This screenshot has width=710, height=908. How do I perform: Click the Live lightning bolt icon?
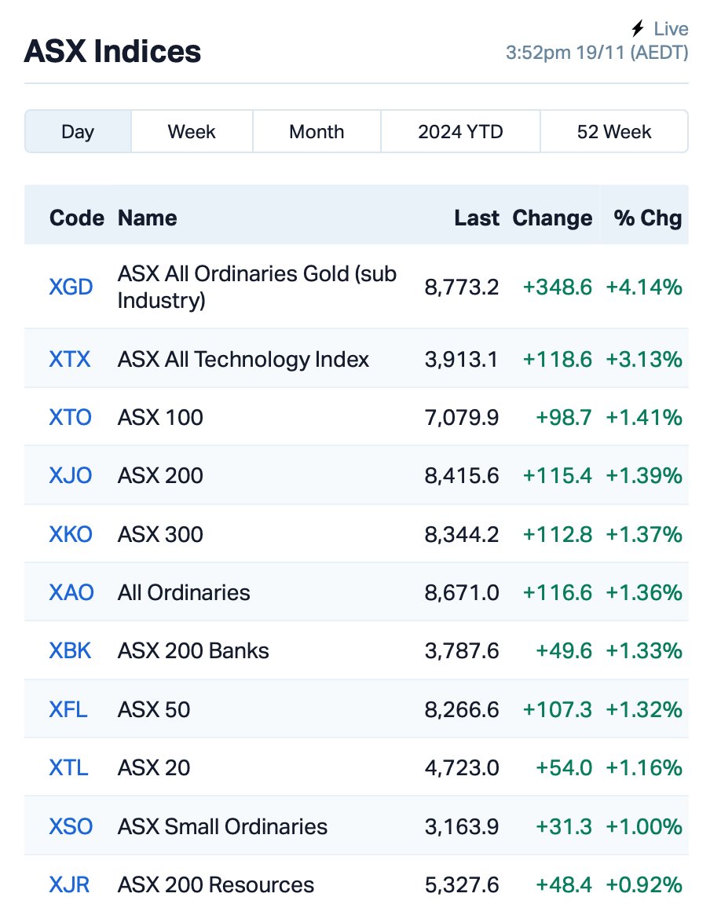(x=638, y=28)
